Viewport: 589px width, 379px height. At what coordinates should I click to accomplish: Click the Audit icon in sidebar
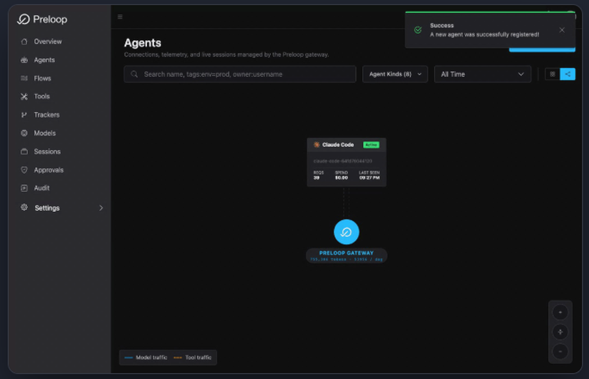24,188
